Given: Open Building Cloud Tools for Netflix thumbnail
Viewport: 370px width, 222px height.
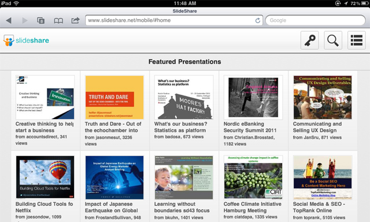Looking at the screenshot, I should point(45,177).
